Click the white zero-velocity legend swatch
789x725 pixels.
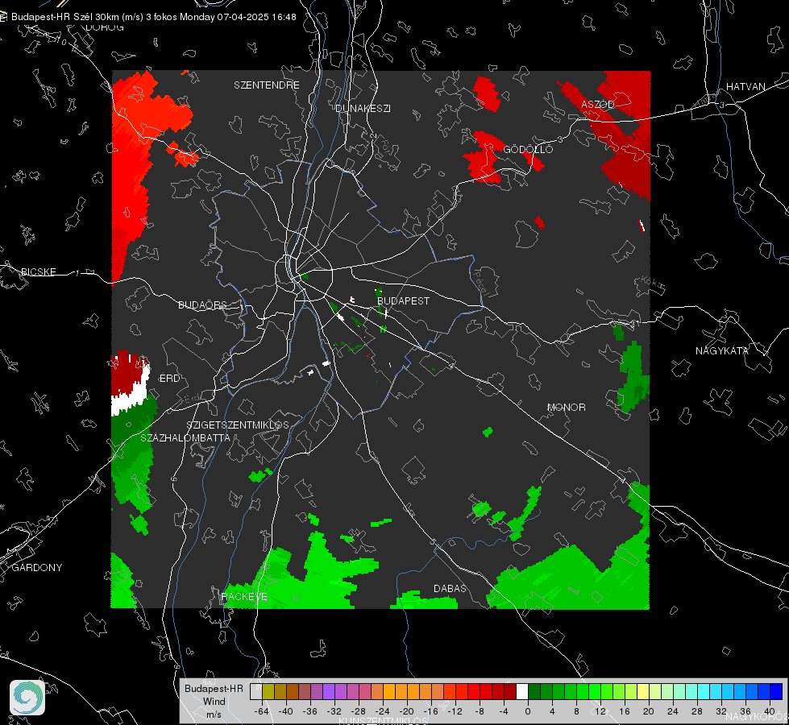[522, 692]
